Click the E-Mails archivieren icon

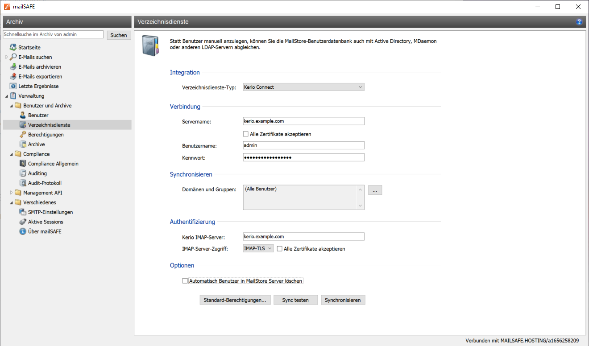[13, 67]
